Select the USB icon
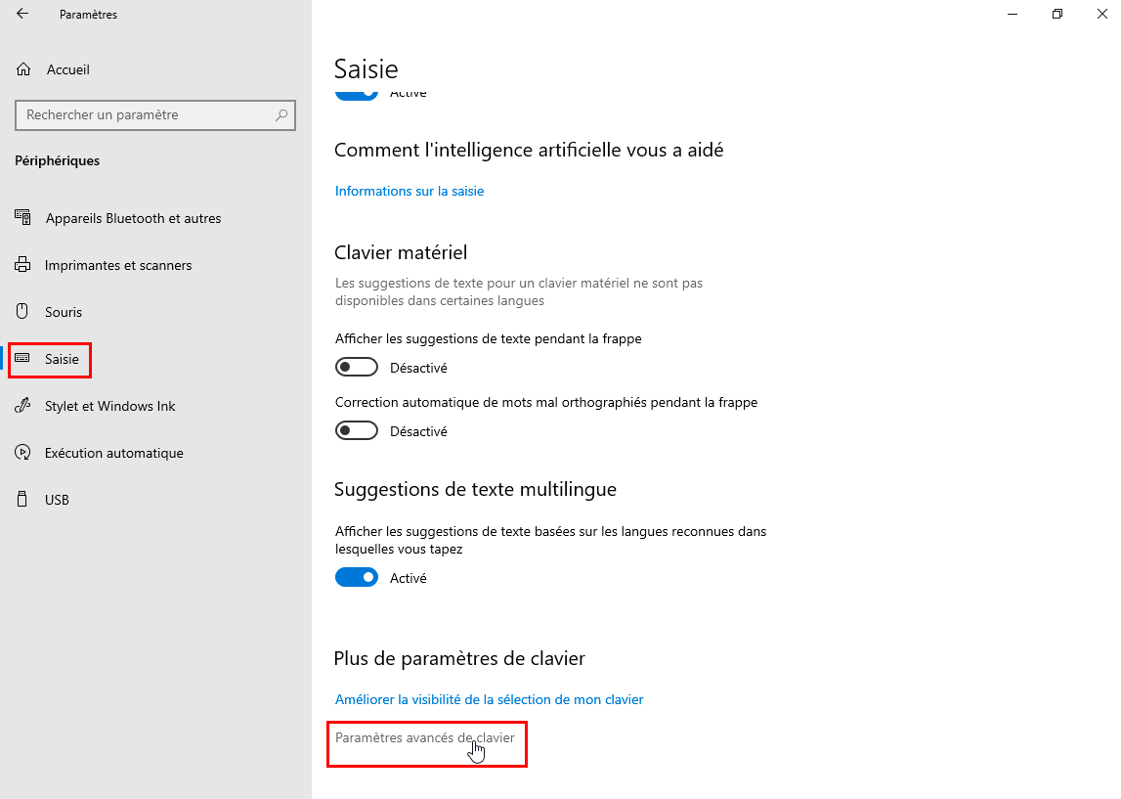Viewport: 1121px width, 799px height. point(22,500)
